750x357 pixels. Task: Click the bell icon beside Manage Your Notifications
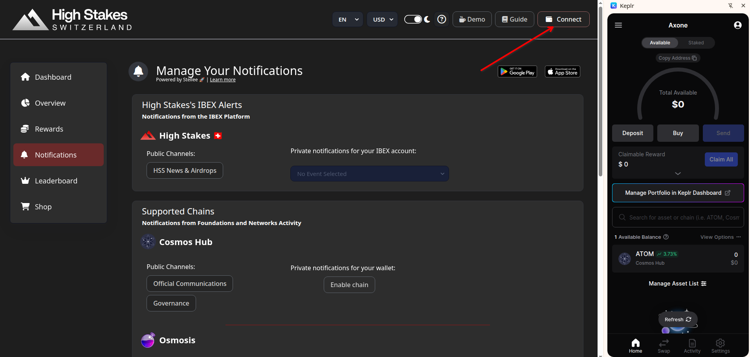pyautogui.click(x=138, y=71)
